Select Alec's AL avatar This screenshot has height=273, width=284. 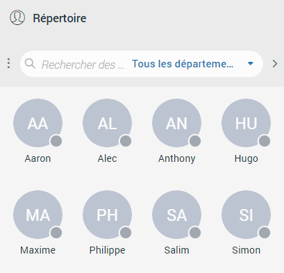(107, 123)
